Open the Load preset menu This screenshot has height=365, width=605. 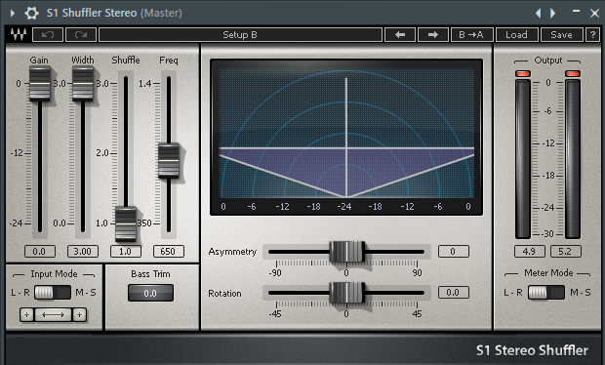(x=516, y=35)
